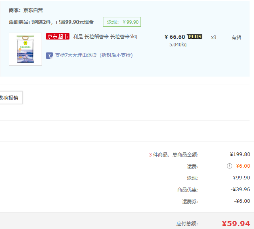The width and height of the screenshot is (254, 229).
Task: Click the 京东超市 red badge
Action: (58, 36)
